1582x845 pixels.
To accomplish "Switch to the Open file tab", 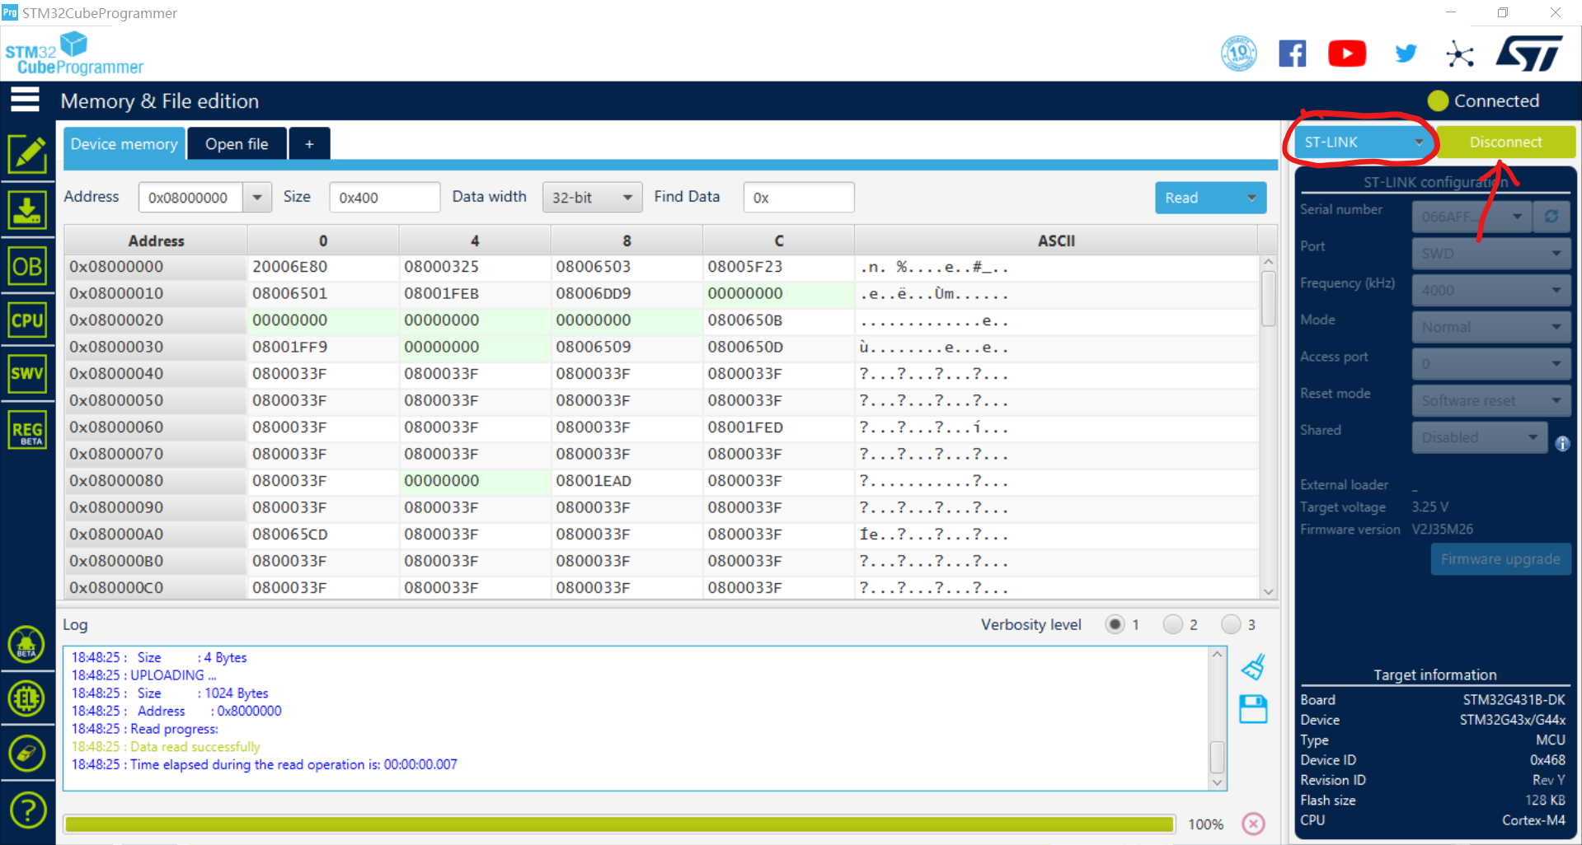I will click(237, 144).
